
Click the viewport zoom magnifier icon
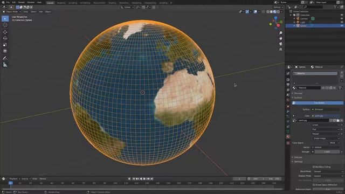tap(280, 33)
